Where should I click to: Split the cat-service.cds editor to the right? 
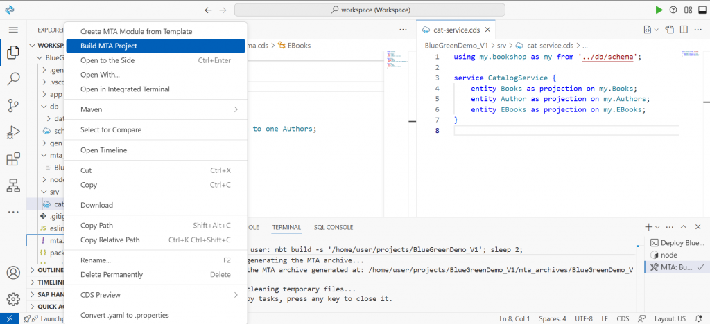684,30
